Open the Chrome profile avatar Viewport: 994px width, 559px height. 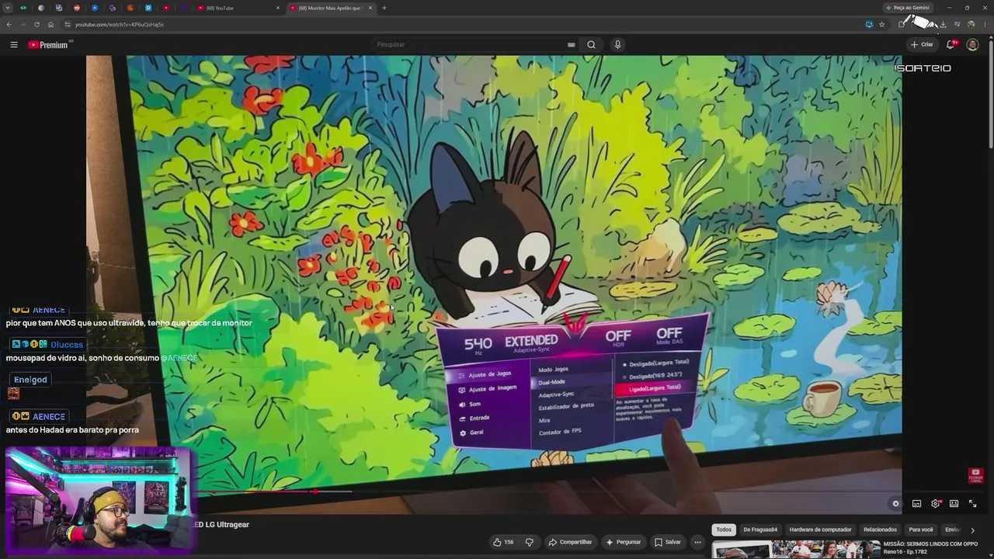click(971, 24)
